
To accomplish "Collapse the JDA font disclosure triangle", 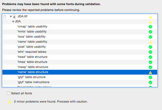I will coord(13,22).
